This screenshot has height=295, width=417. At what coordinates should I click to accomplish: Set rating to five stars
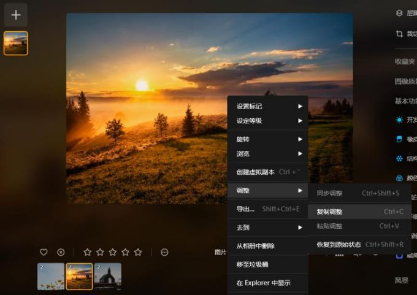pyautogui.click(x=138, y=252)
